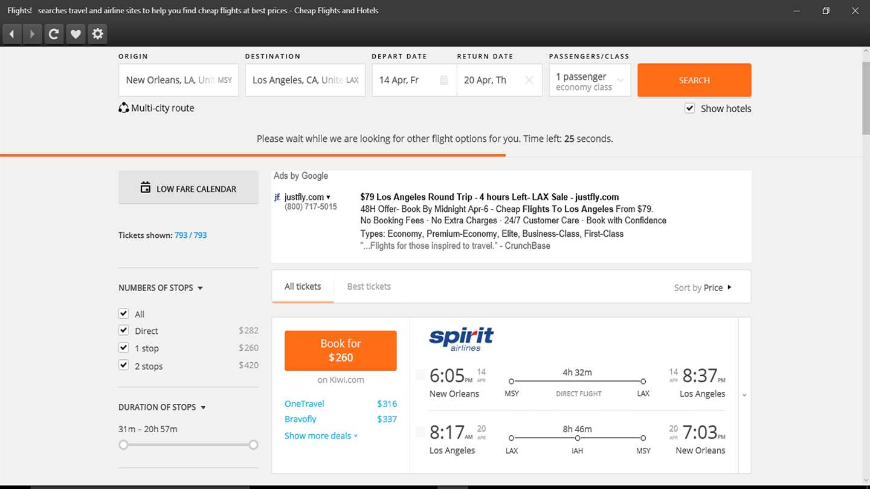Expand the flight details side chevron
The image size is (870, 489).
[744, 395]
